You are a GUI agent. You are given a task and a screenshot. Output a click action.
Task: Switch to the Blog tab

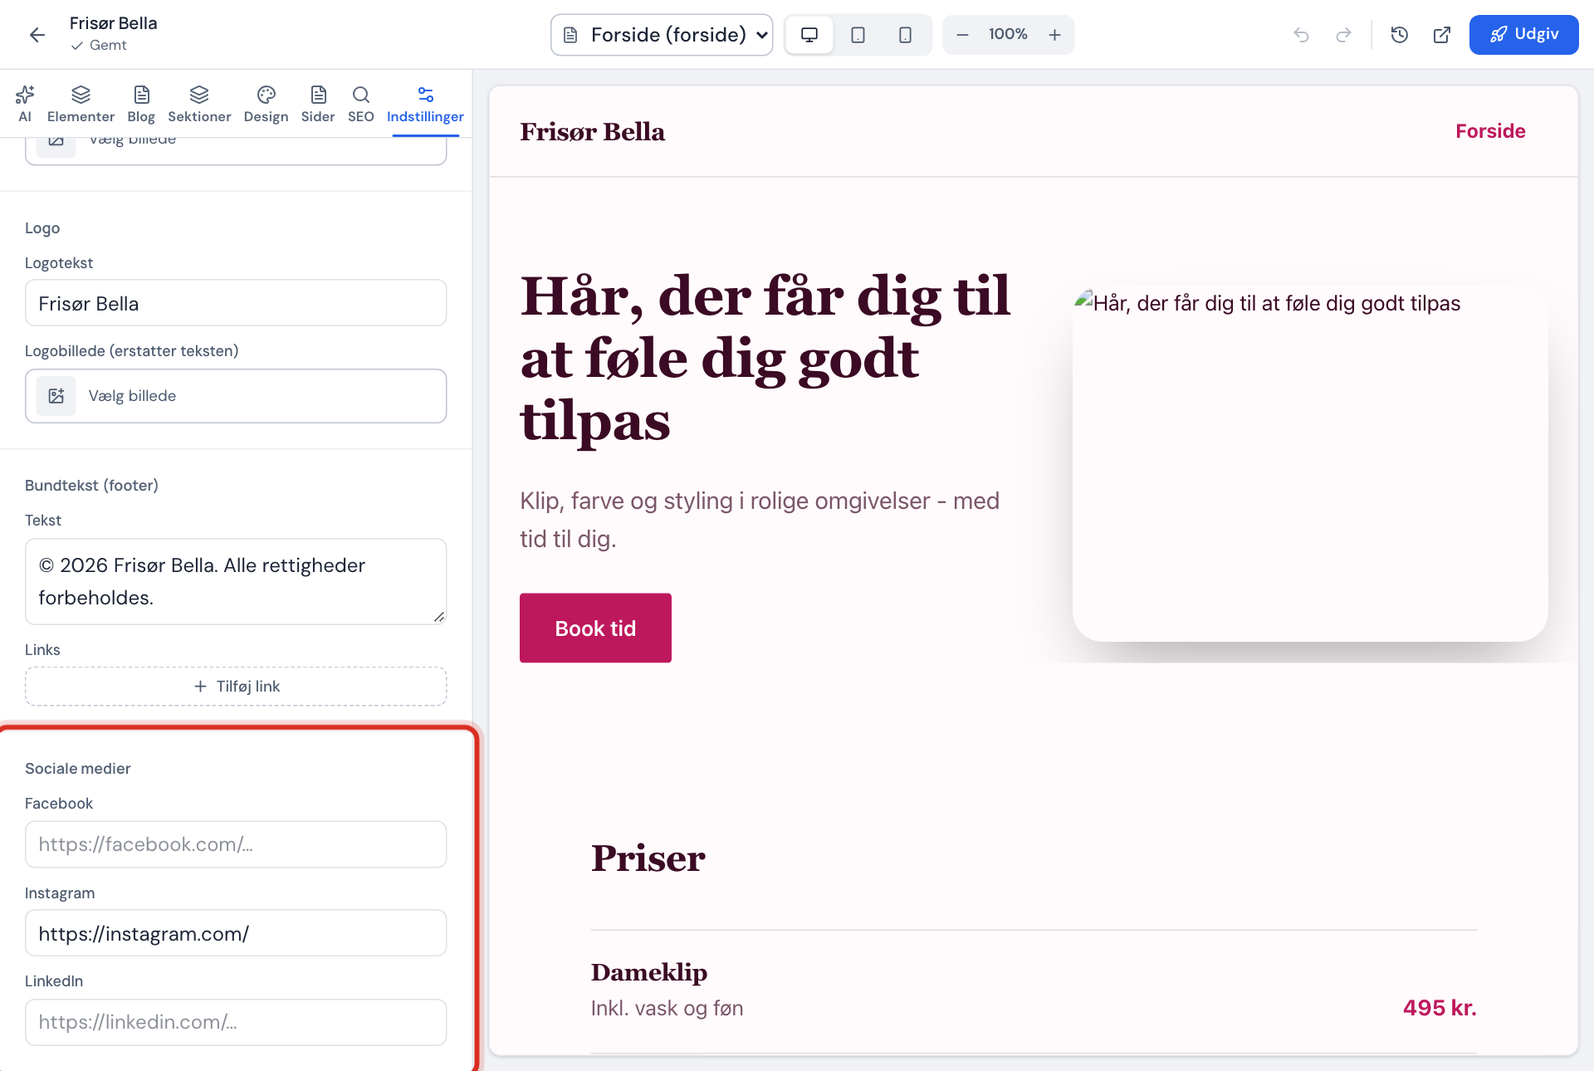(x=141, y=104)
